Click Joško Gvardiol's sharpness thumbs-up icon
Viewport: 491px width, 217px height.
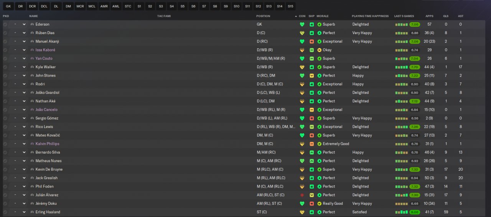pos(312,93)
